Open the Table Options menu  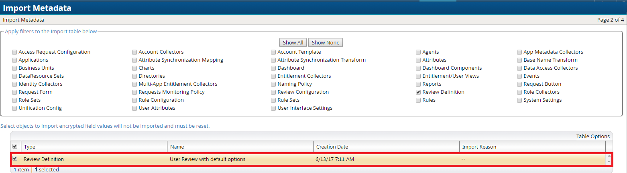coord(592,136)
